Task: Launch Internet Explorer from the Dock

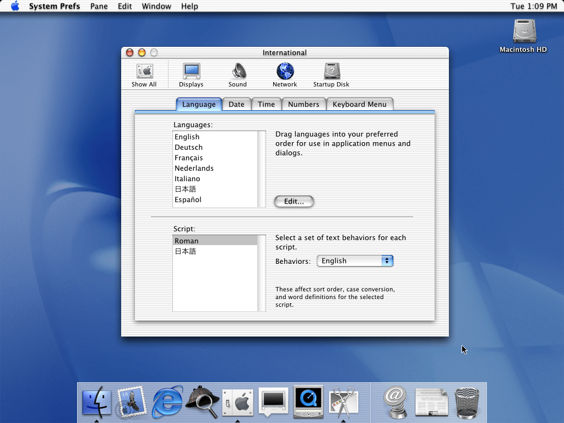Action: 167,402
